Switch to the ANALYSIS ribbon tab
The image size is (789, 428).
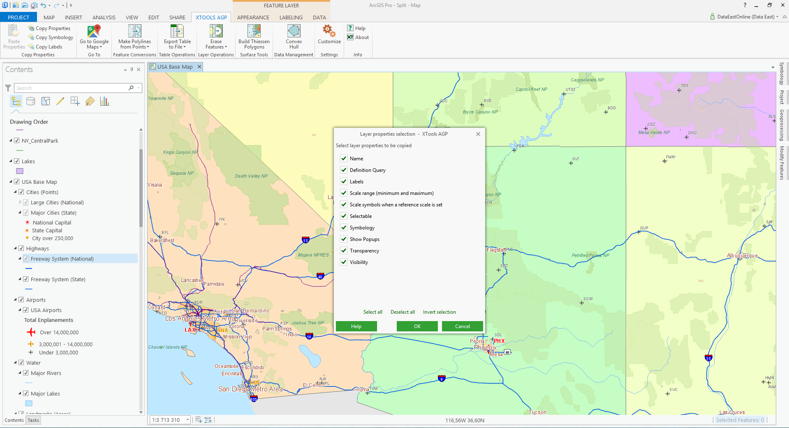(104, 17)
